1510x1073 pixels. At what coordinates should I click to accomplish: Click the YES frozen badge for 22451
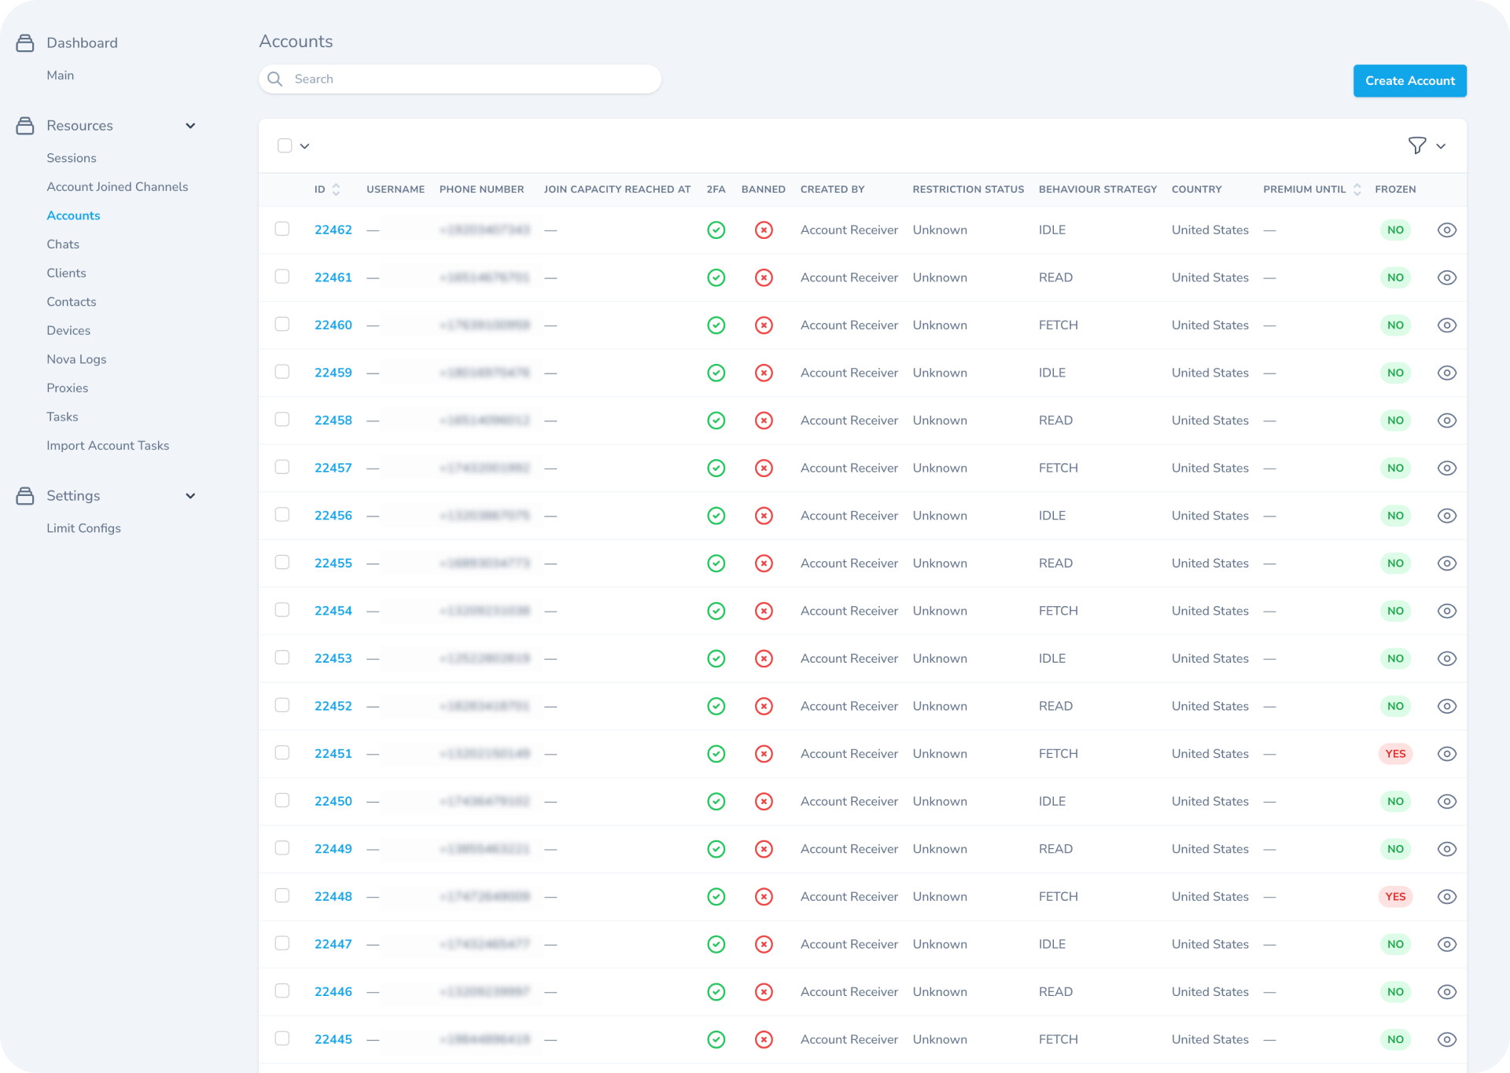[x=1395, y=754]
